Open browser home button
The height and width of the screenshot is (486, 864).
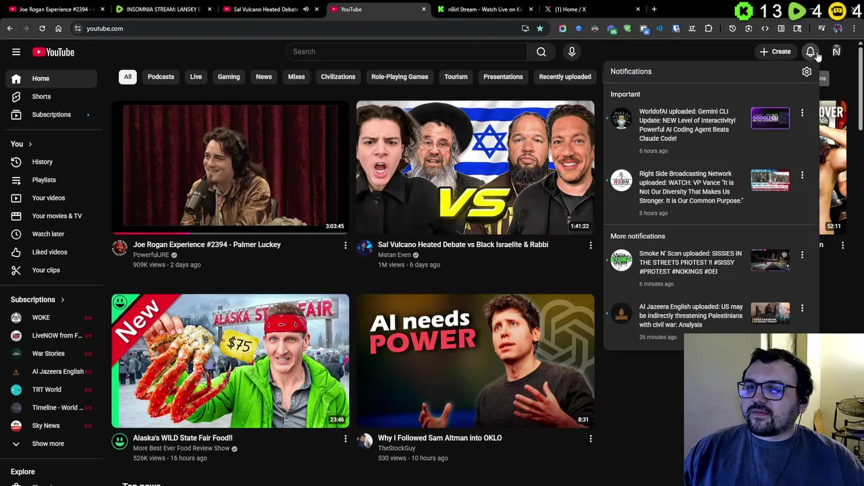point(58,28)
